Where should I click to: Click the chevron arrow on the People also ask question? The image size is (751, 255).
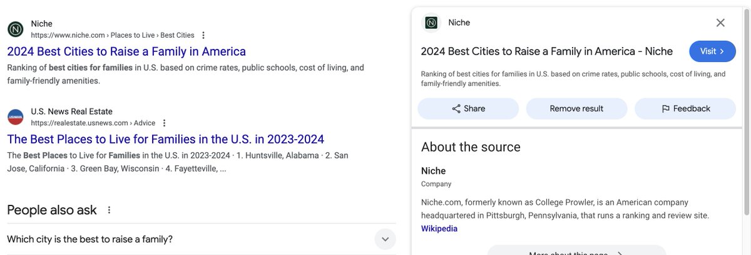385,239
